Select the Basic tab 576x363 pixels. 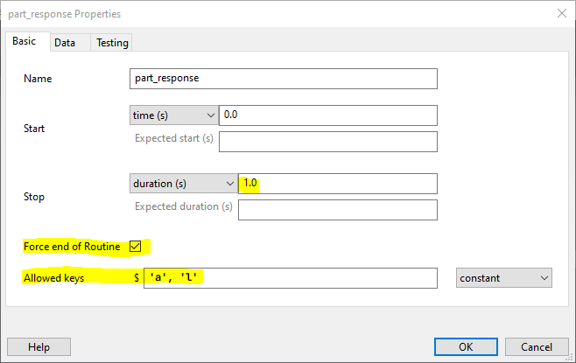point(25,41)
